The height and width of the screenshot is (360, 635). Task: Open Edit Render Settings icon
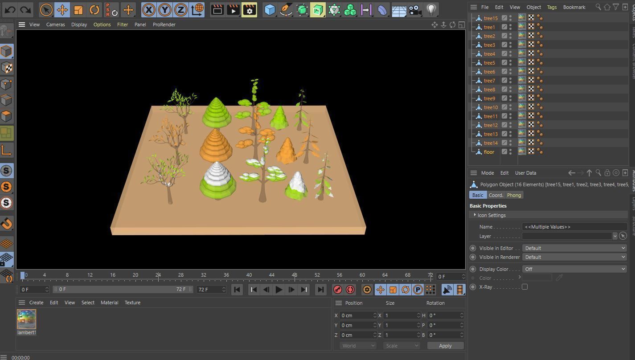point(249,9)
